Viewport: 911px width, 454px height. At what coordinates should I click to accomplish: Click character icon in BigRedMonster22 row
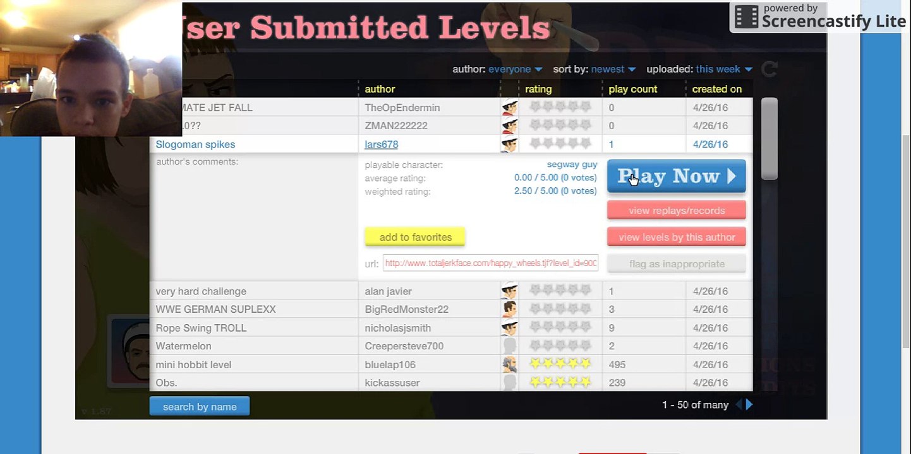click(509, 309)
